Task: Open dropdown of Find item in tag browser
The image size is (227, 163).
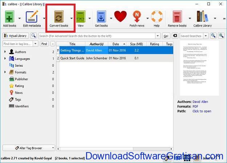Action: point(36,43)
